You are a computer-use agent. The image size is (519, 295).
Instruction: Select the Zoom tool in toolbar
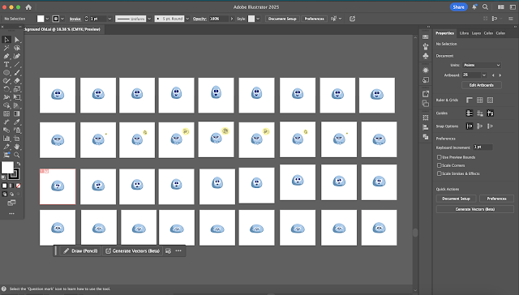17,155
